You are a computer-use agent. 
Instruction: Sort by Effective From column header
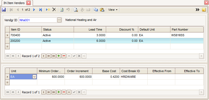161,71
